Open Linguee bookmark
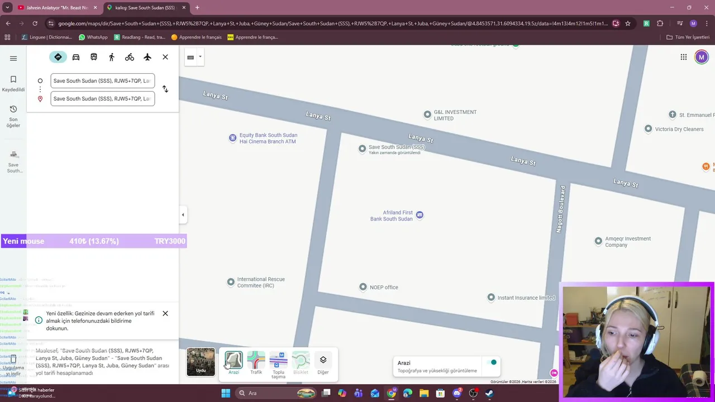 [47, 37]
